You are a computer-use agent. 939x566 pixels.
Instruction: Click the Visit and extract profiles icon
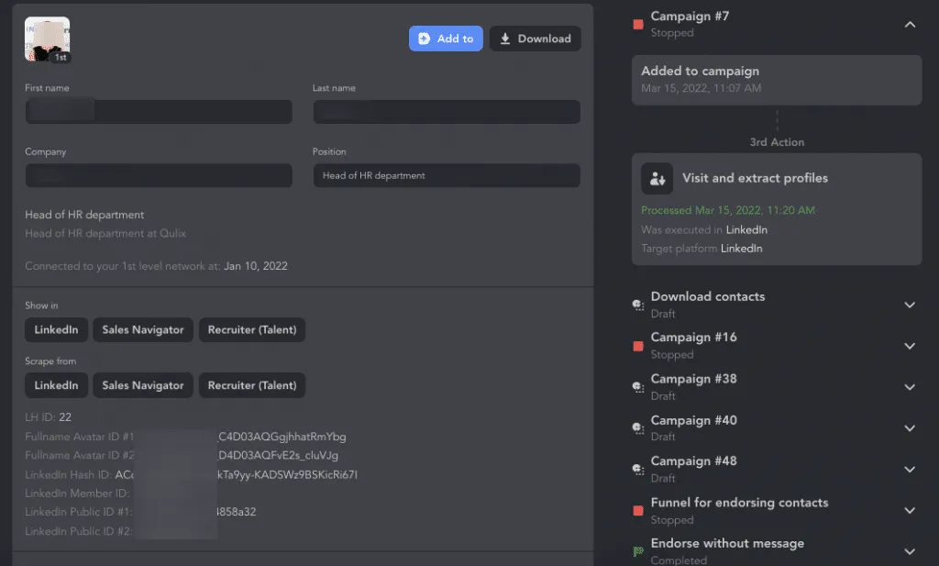click(x=657, y=179)
